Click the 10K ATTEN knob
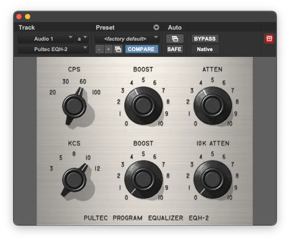The width and height of the screenshot is (290, 241). (x=212, y=179)
